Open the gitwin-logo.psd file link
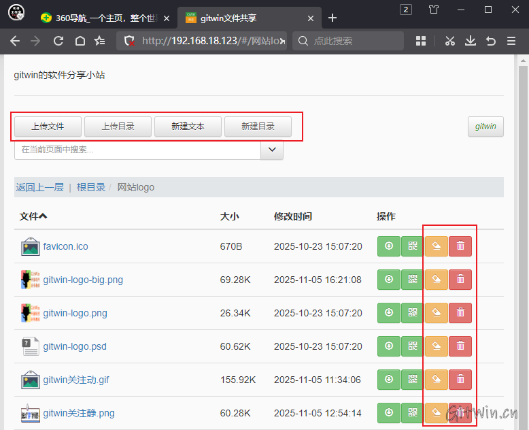Viewport: 529px width, 430px height. pos(75,346)
